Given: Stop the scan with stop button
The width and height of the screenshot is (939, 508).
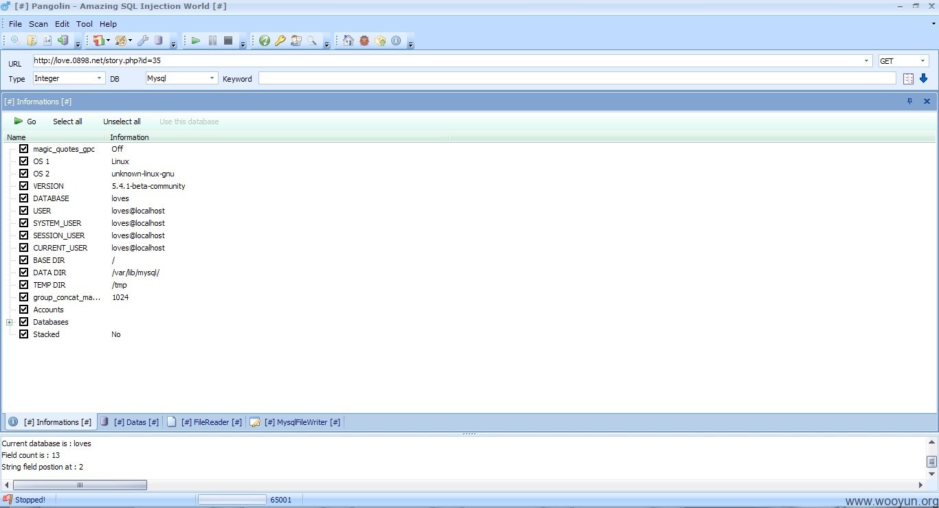Looking at the screenshot, I should [x=228, y=41].
